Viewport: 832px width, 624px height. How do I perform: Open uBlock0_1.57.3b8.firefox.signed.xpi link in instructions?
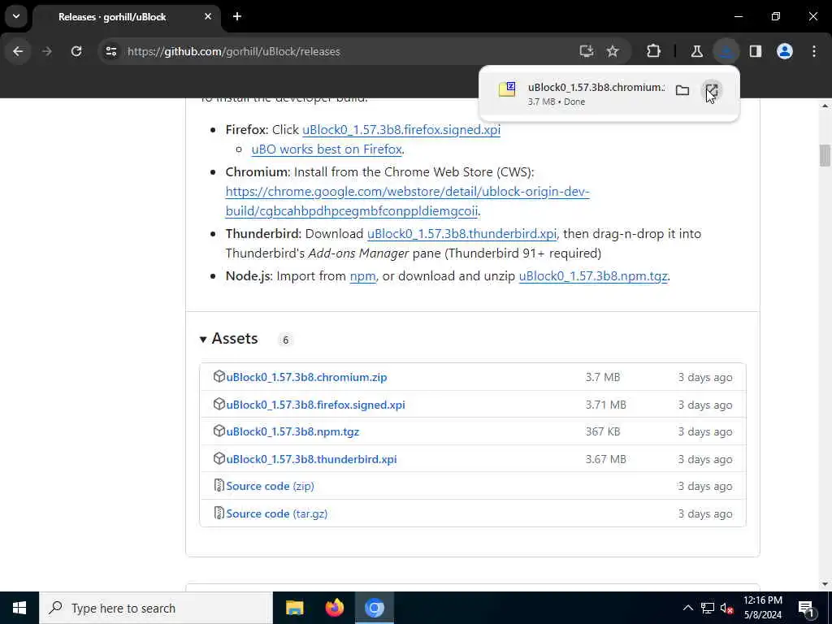click(x=401, y=130)
